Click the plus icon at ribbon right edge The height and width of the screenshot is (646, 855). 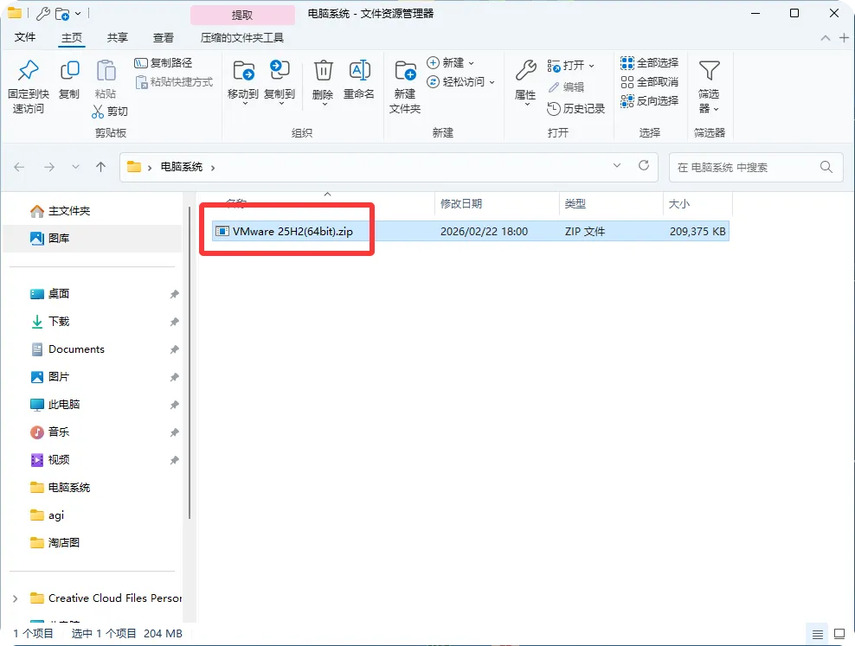coord(844,37)
